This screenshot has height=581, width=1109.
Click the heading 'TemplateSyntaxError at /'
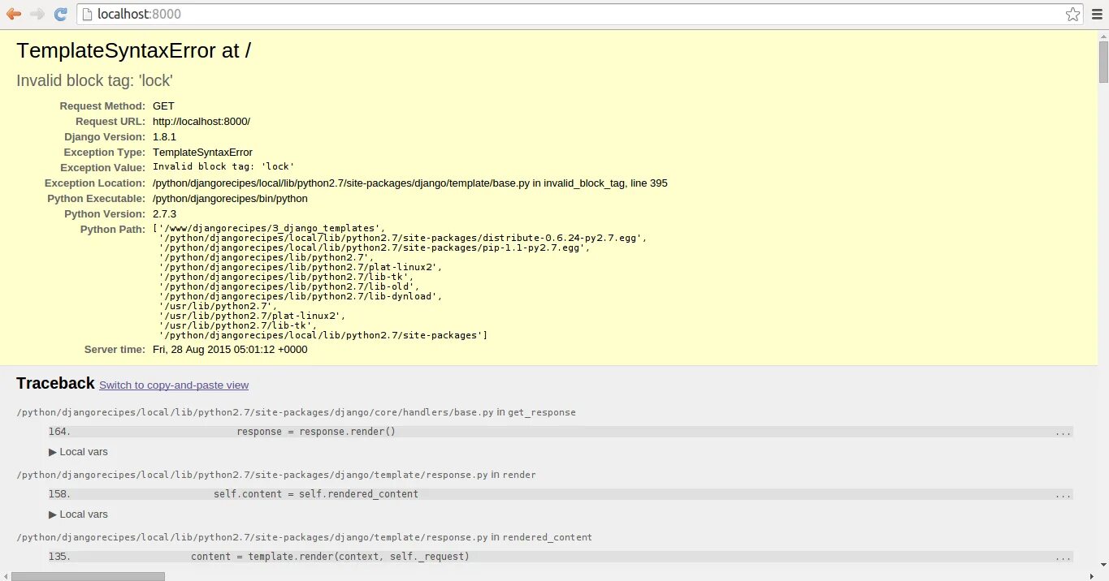click(x=134, y=50)
